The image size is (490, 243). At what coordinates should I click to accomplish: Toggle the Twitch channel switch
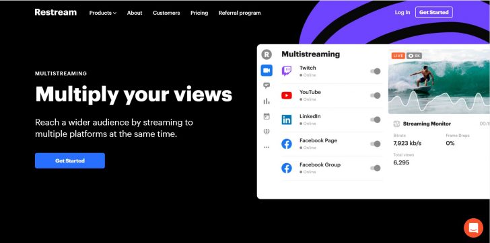pyautogui.click(x=376, y=71)
